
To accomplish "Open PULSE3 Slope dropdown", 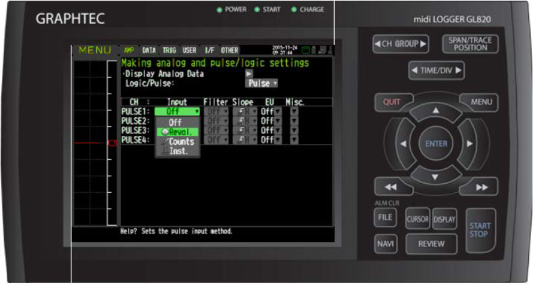I will 245,130.
